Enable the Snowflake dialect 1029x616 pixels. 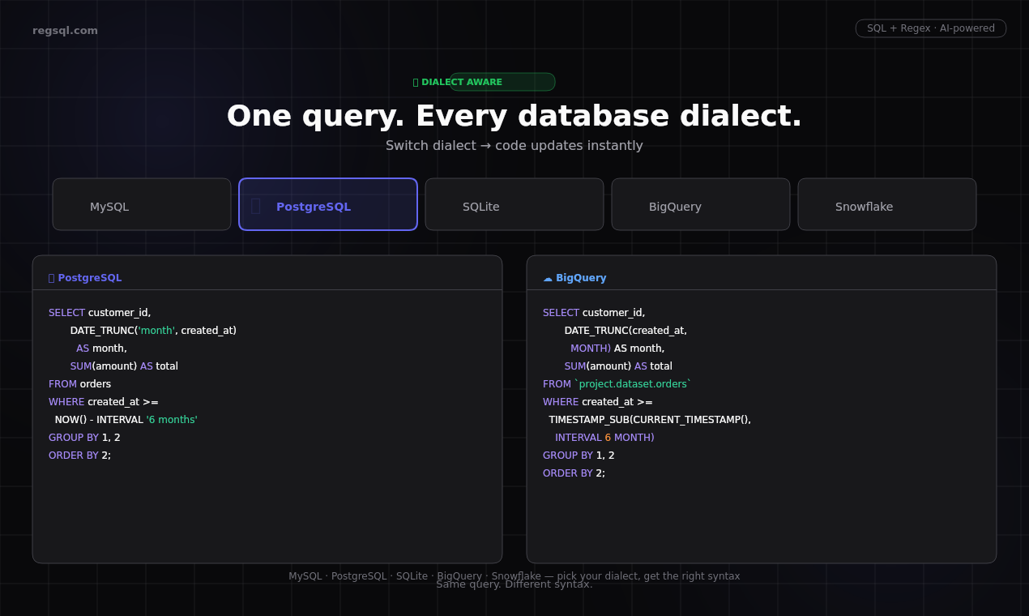[886, 204]
